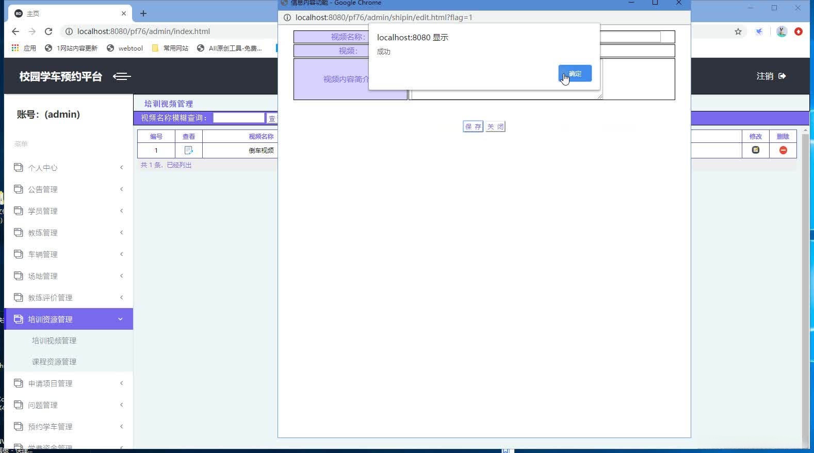Image resolution: width=814 pixels, height=453 pixels.
Task: Expand the 场地管理 menu
Action: click(x=69, y=276)
